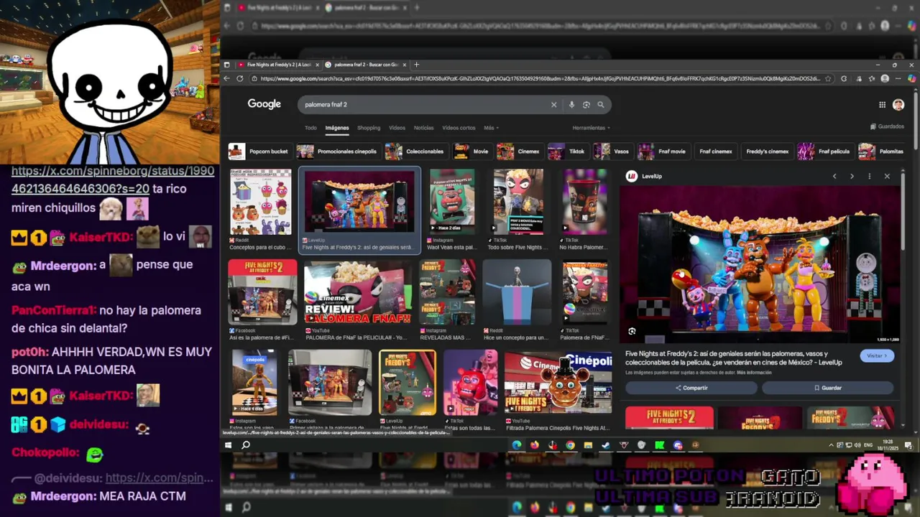This screenshot has width=920, height=517.
Task: Filter by Freddy's cinemex chip
Action: pyautogui.click(x=766, y=152)
